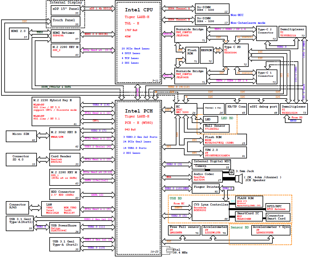The width and height of the screenshot is (309, 259).
Task: Click the eDP 15" Panel block
Action: point(66,10)
